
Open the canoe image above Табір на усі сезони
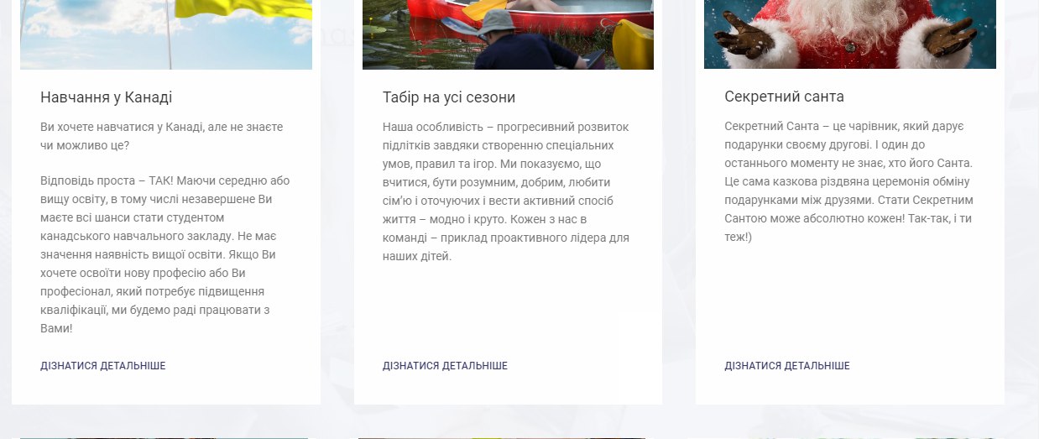point(508,34)
